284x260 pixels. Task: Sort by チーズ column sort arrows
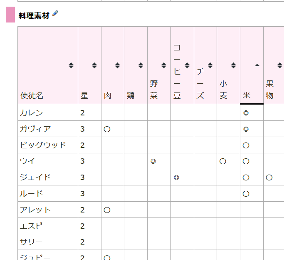click(x=210, y=65)
